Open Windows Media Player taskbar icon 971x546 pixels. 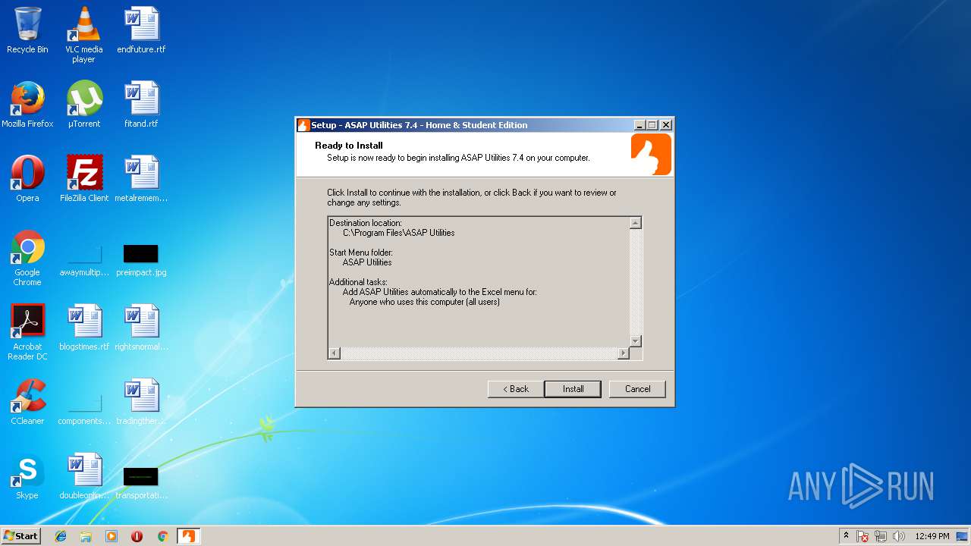click(112, 536)
